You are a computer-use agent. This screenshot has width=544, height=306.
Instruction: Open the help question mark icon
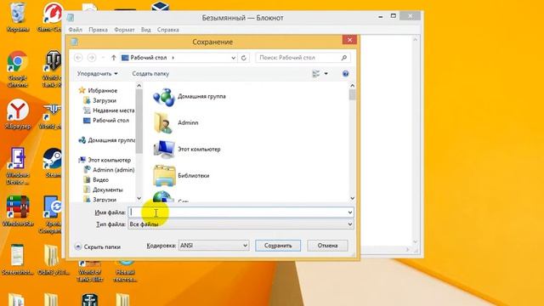pyautogui.click(x=345, y=74)
